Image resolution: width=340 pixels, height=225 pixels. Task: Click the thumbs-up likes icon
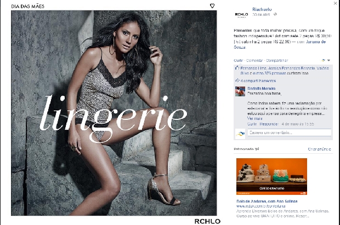[237, 68]
